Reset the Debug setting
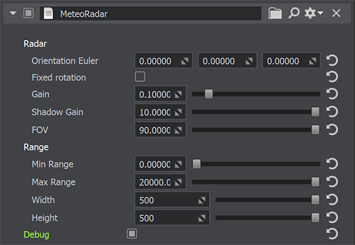The height and width of the screenshot is (245, 355). point(332,233)
